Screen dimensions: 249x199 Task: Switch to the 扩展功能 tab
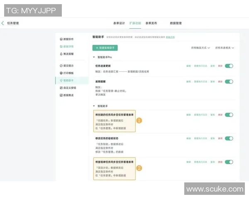135,23
